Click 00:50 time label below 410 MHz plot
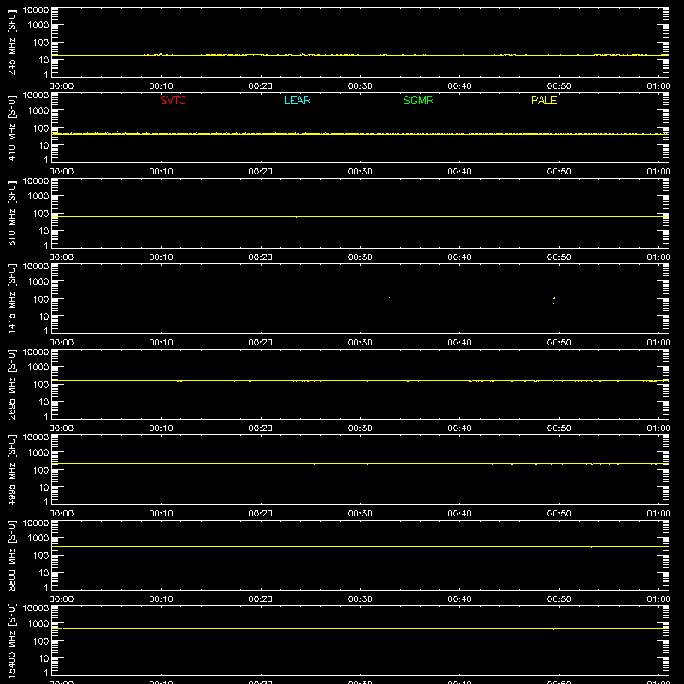 [x=559, y=172]
